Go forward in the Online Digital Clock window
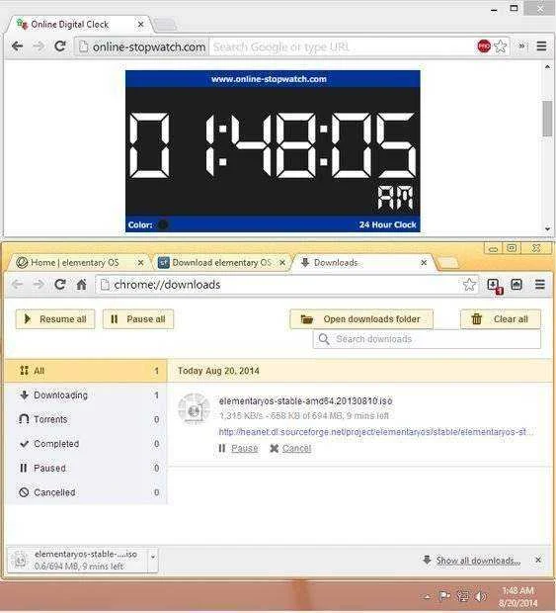Viewport: 556px width, 613px height. point(39,46)
